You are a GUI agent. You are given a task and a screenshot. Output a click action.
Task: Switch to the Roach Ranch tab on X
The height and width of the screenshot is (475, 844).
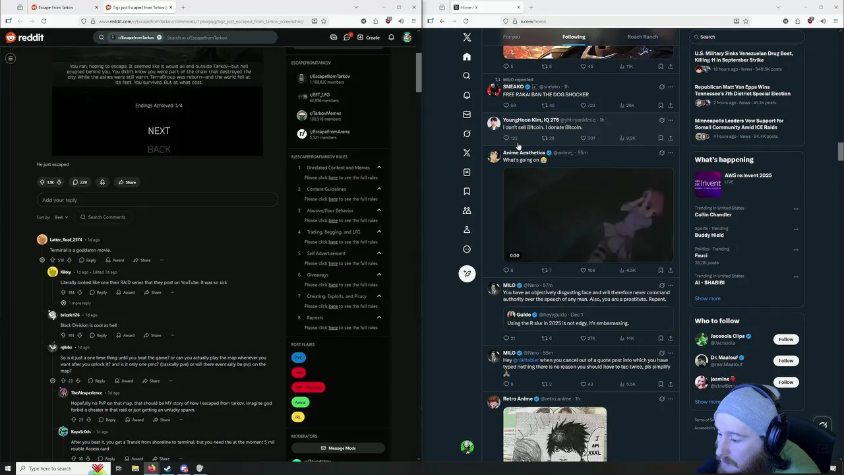(642, 37)
